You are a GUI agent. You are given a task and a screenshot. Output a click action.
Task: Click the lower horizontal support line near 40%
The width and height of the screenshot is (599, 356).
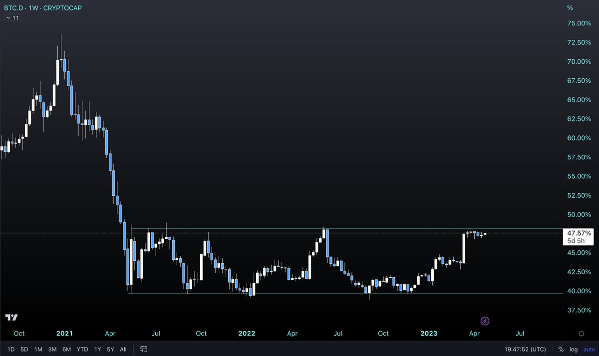pyautogui.click(x=345, y=294)
